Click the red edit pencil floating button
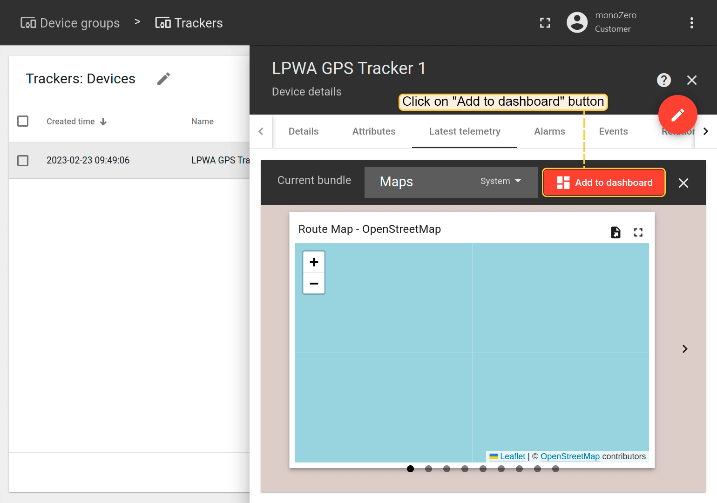This screenshot has height=503, width=717. point(677,115)
